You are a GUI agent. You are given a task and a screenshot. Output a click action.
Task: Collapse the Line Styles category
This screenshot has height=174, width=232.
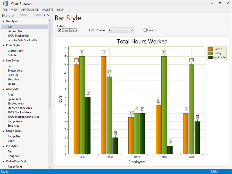coord(3,61)
